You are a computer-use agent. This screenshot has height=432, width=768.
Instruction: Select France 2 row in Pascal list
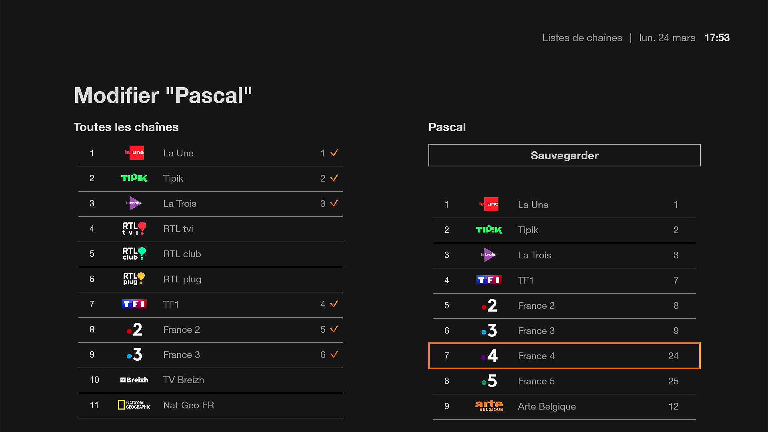[564, 306]
